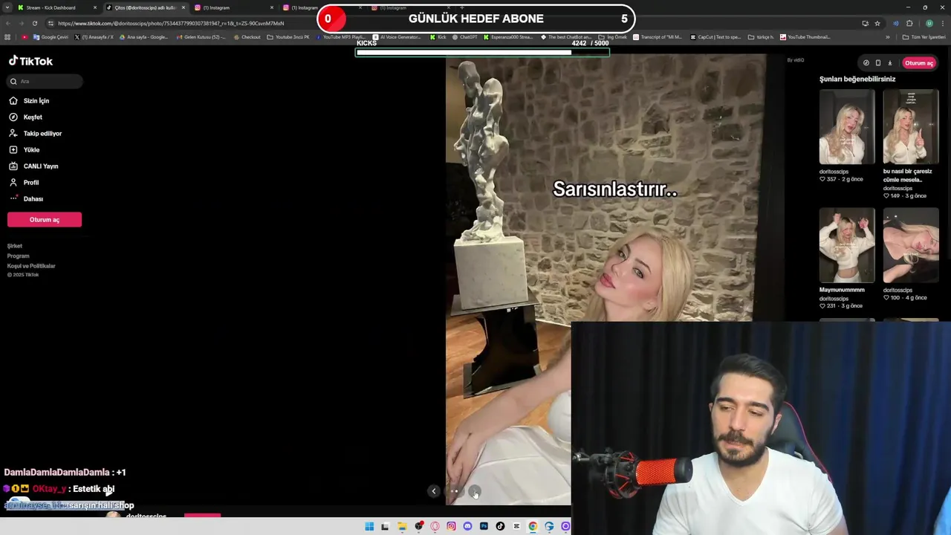
Task: Go to Profil in the sidebar
Action: (x=24, y=182)
